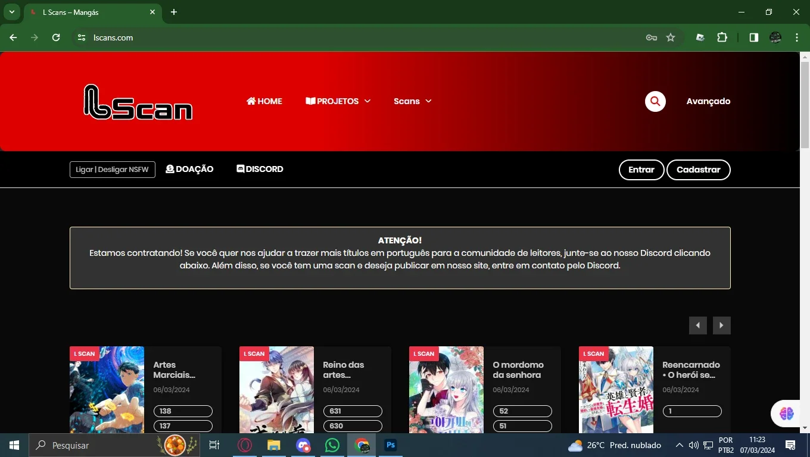This screenshot has width=810, height=457.
Task: Open the DOAÇÃO link
Action: [x=189, y=169]
